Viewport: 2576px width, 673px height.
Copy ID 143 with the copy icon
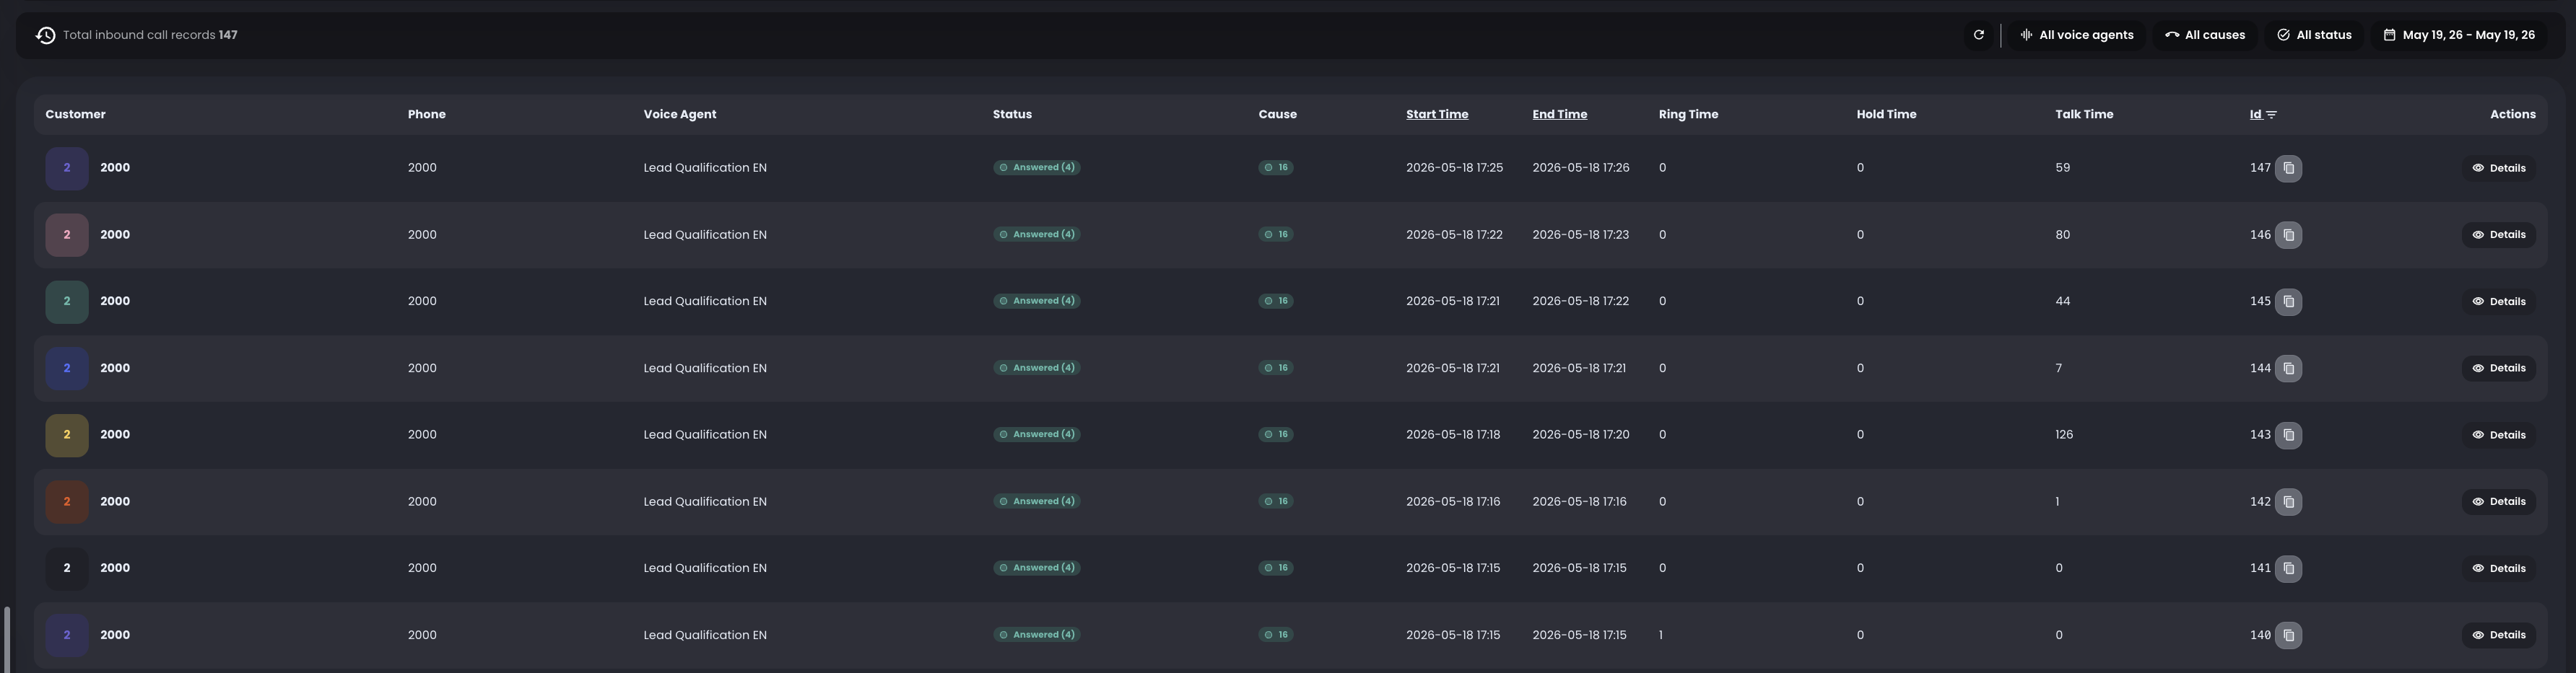click(2288, 436)
